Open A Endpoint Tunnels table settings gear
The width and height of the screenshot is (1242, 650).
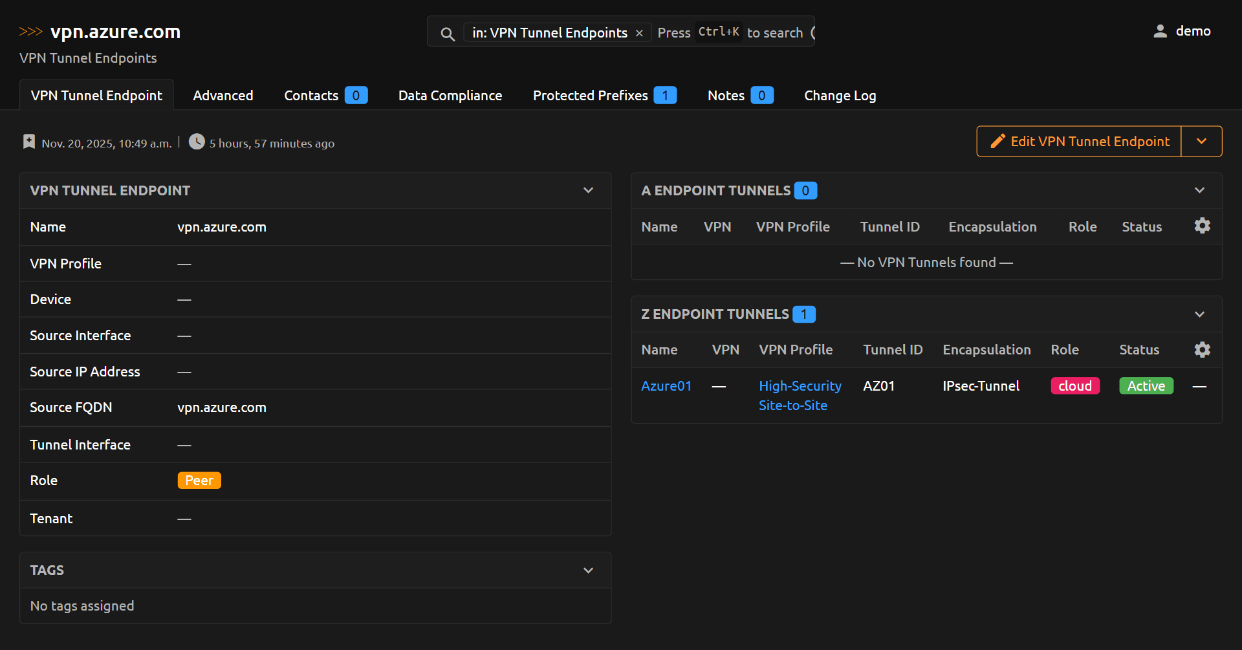click(1202, 226)
